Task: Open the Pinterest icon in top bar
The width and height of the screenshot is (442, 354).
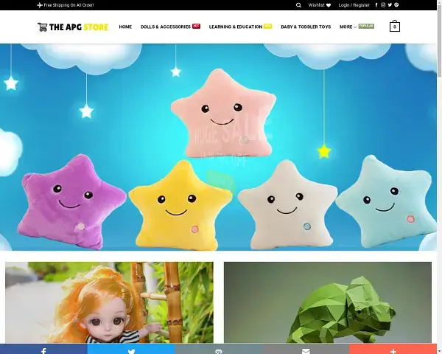Action: point(396,5)
